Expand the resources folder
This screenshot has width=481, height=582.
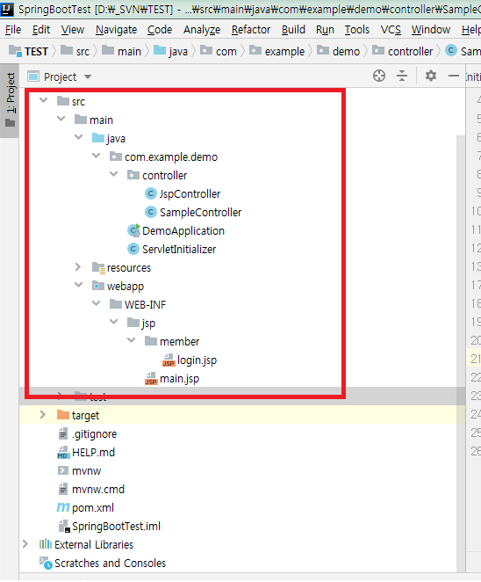click(x=78, y=267)
